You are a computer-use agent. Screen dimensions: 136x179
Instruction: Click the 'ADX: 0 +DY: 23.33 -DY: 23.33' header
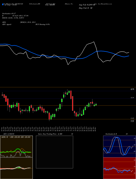[16, 137]
